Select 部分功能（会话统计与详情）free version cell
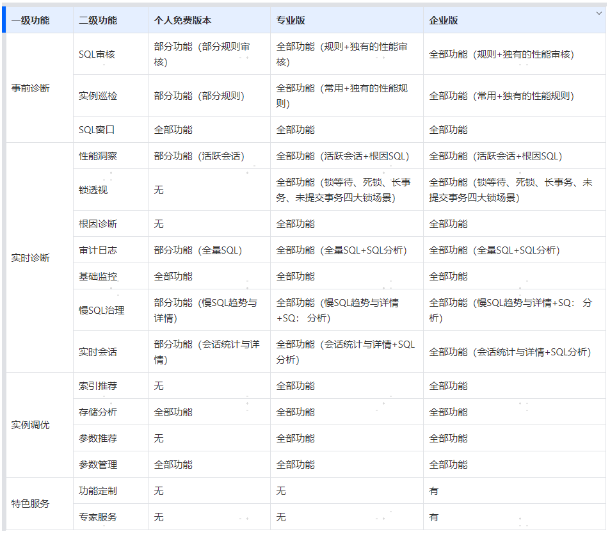 pos(209,352)
